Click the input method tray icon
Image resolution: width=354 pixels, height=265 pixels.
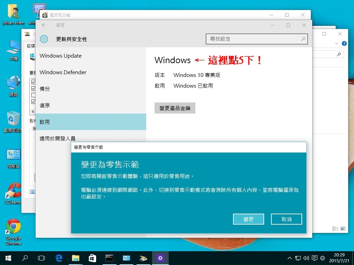coord(323,258)
